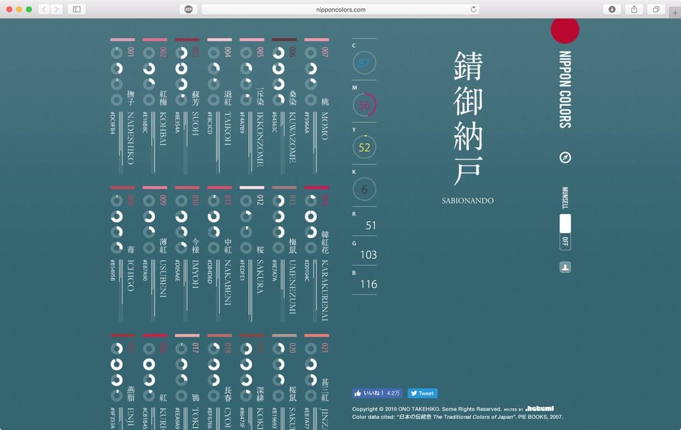Image resolution: width=681 pixels, height=430 pixels.
Task: Click the G value 103
Action: click(368, 254)
